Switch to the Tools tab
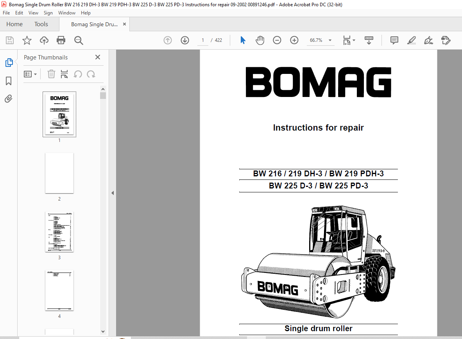Image resolution: width=462 pixels, height=339 pixels. [x=41, y=24]
